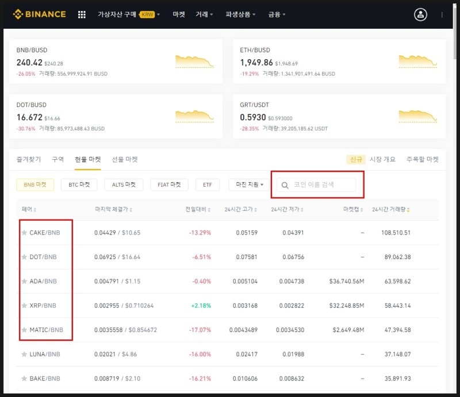Image resolution: width=460 pixels, height=397 pixels.
Task: Open the 마진 지원 dropdown filter
Action: coord(250,184)
